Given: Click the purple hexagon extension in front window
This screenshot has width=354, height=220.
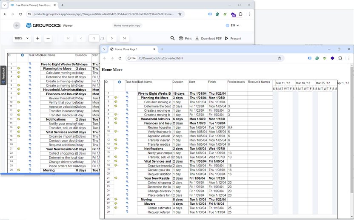Looking at the screenshot, I should [x=332, y=58].
